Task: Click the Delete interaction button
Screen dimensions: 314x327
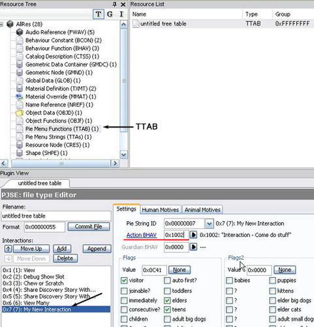Action: click(65, 258)
